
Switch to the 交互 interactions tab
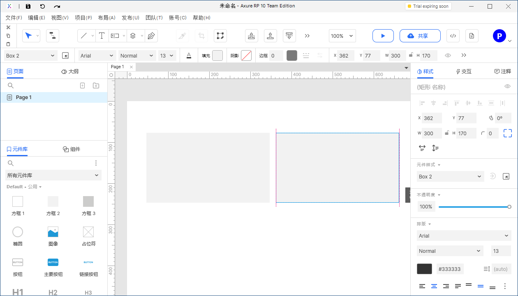[464, 71]
